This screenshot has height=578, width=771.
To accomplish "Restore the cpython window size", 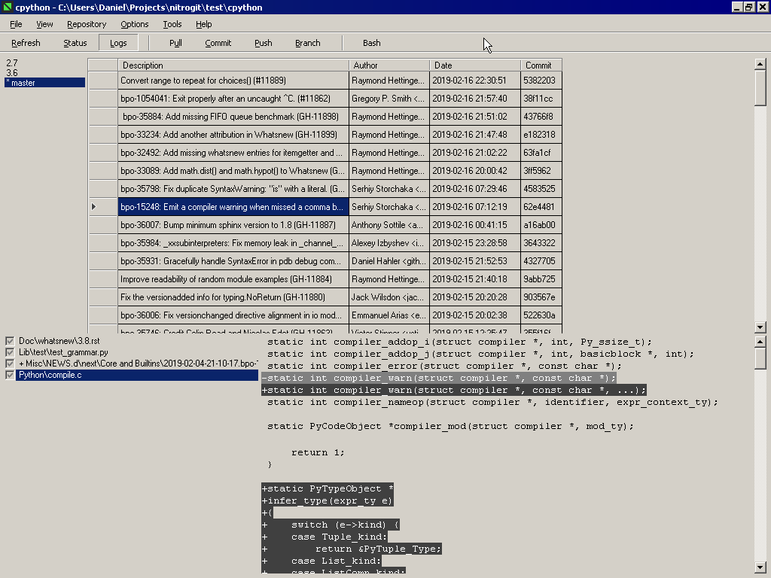I will (748, 7).
